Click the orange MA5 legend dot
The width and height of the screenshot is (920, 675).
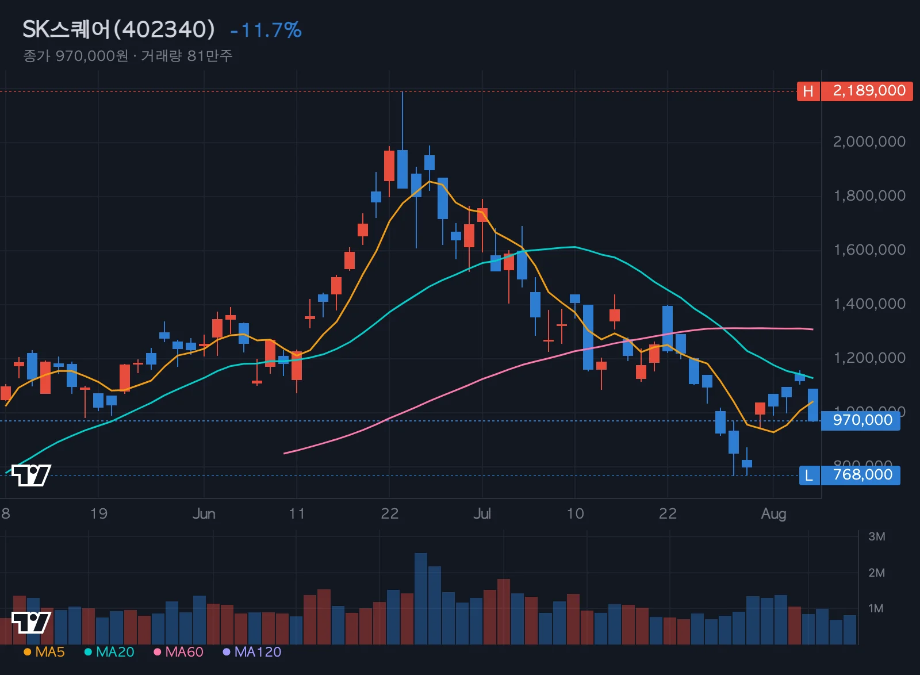pos(27,652)
